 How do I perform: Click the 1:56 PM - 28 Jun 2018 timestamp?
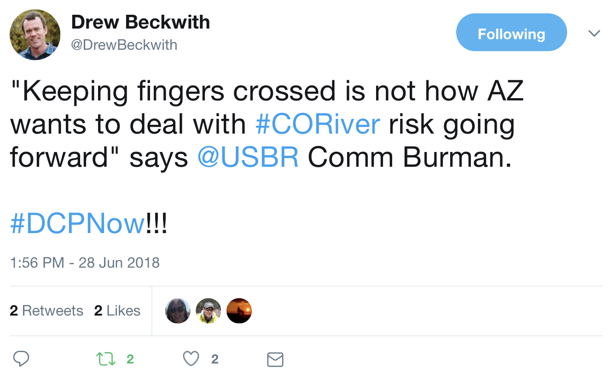[x=85, y=263]
